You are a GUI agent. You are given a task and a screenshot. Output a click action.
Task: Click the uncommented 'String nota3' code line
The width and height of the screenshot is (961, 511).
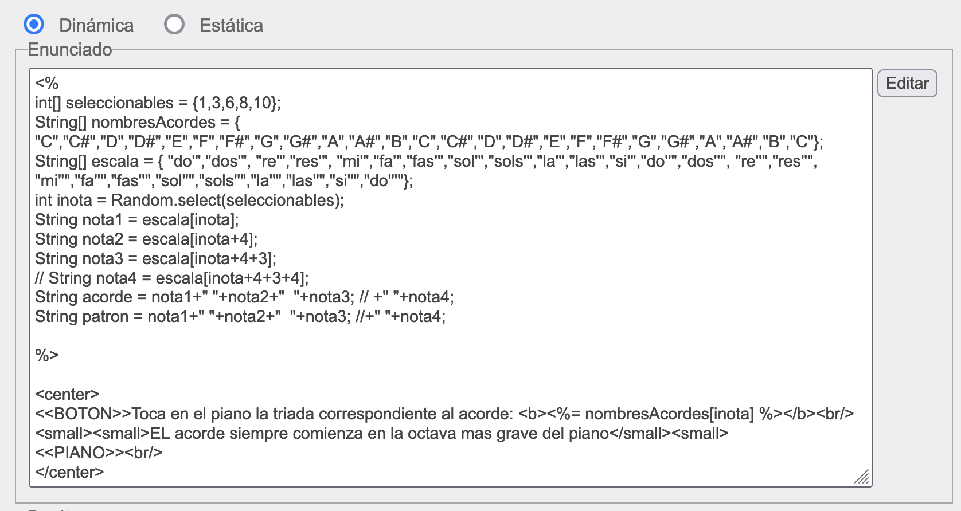coord(155,259)
